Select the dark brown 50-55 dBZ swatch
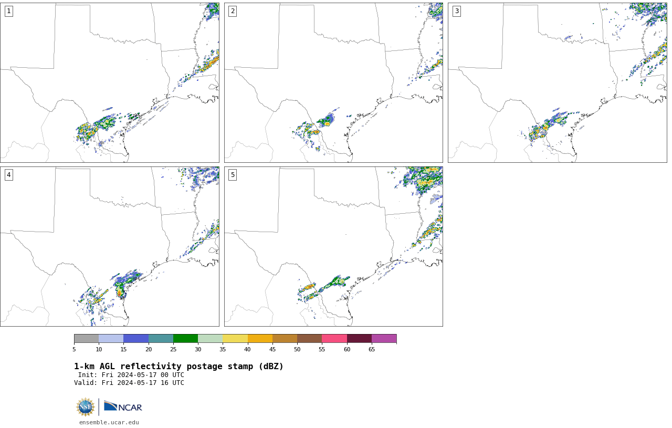The width and height of the screenshot is (672, 428). 309,338
